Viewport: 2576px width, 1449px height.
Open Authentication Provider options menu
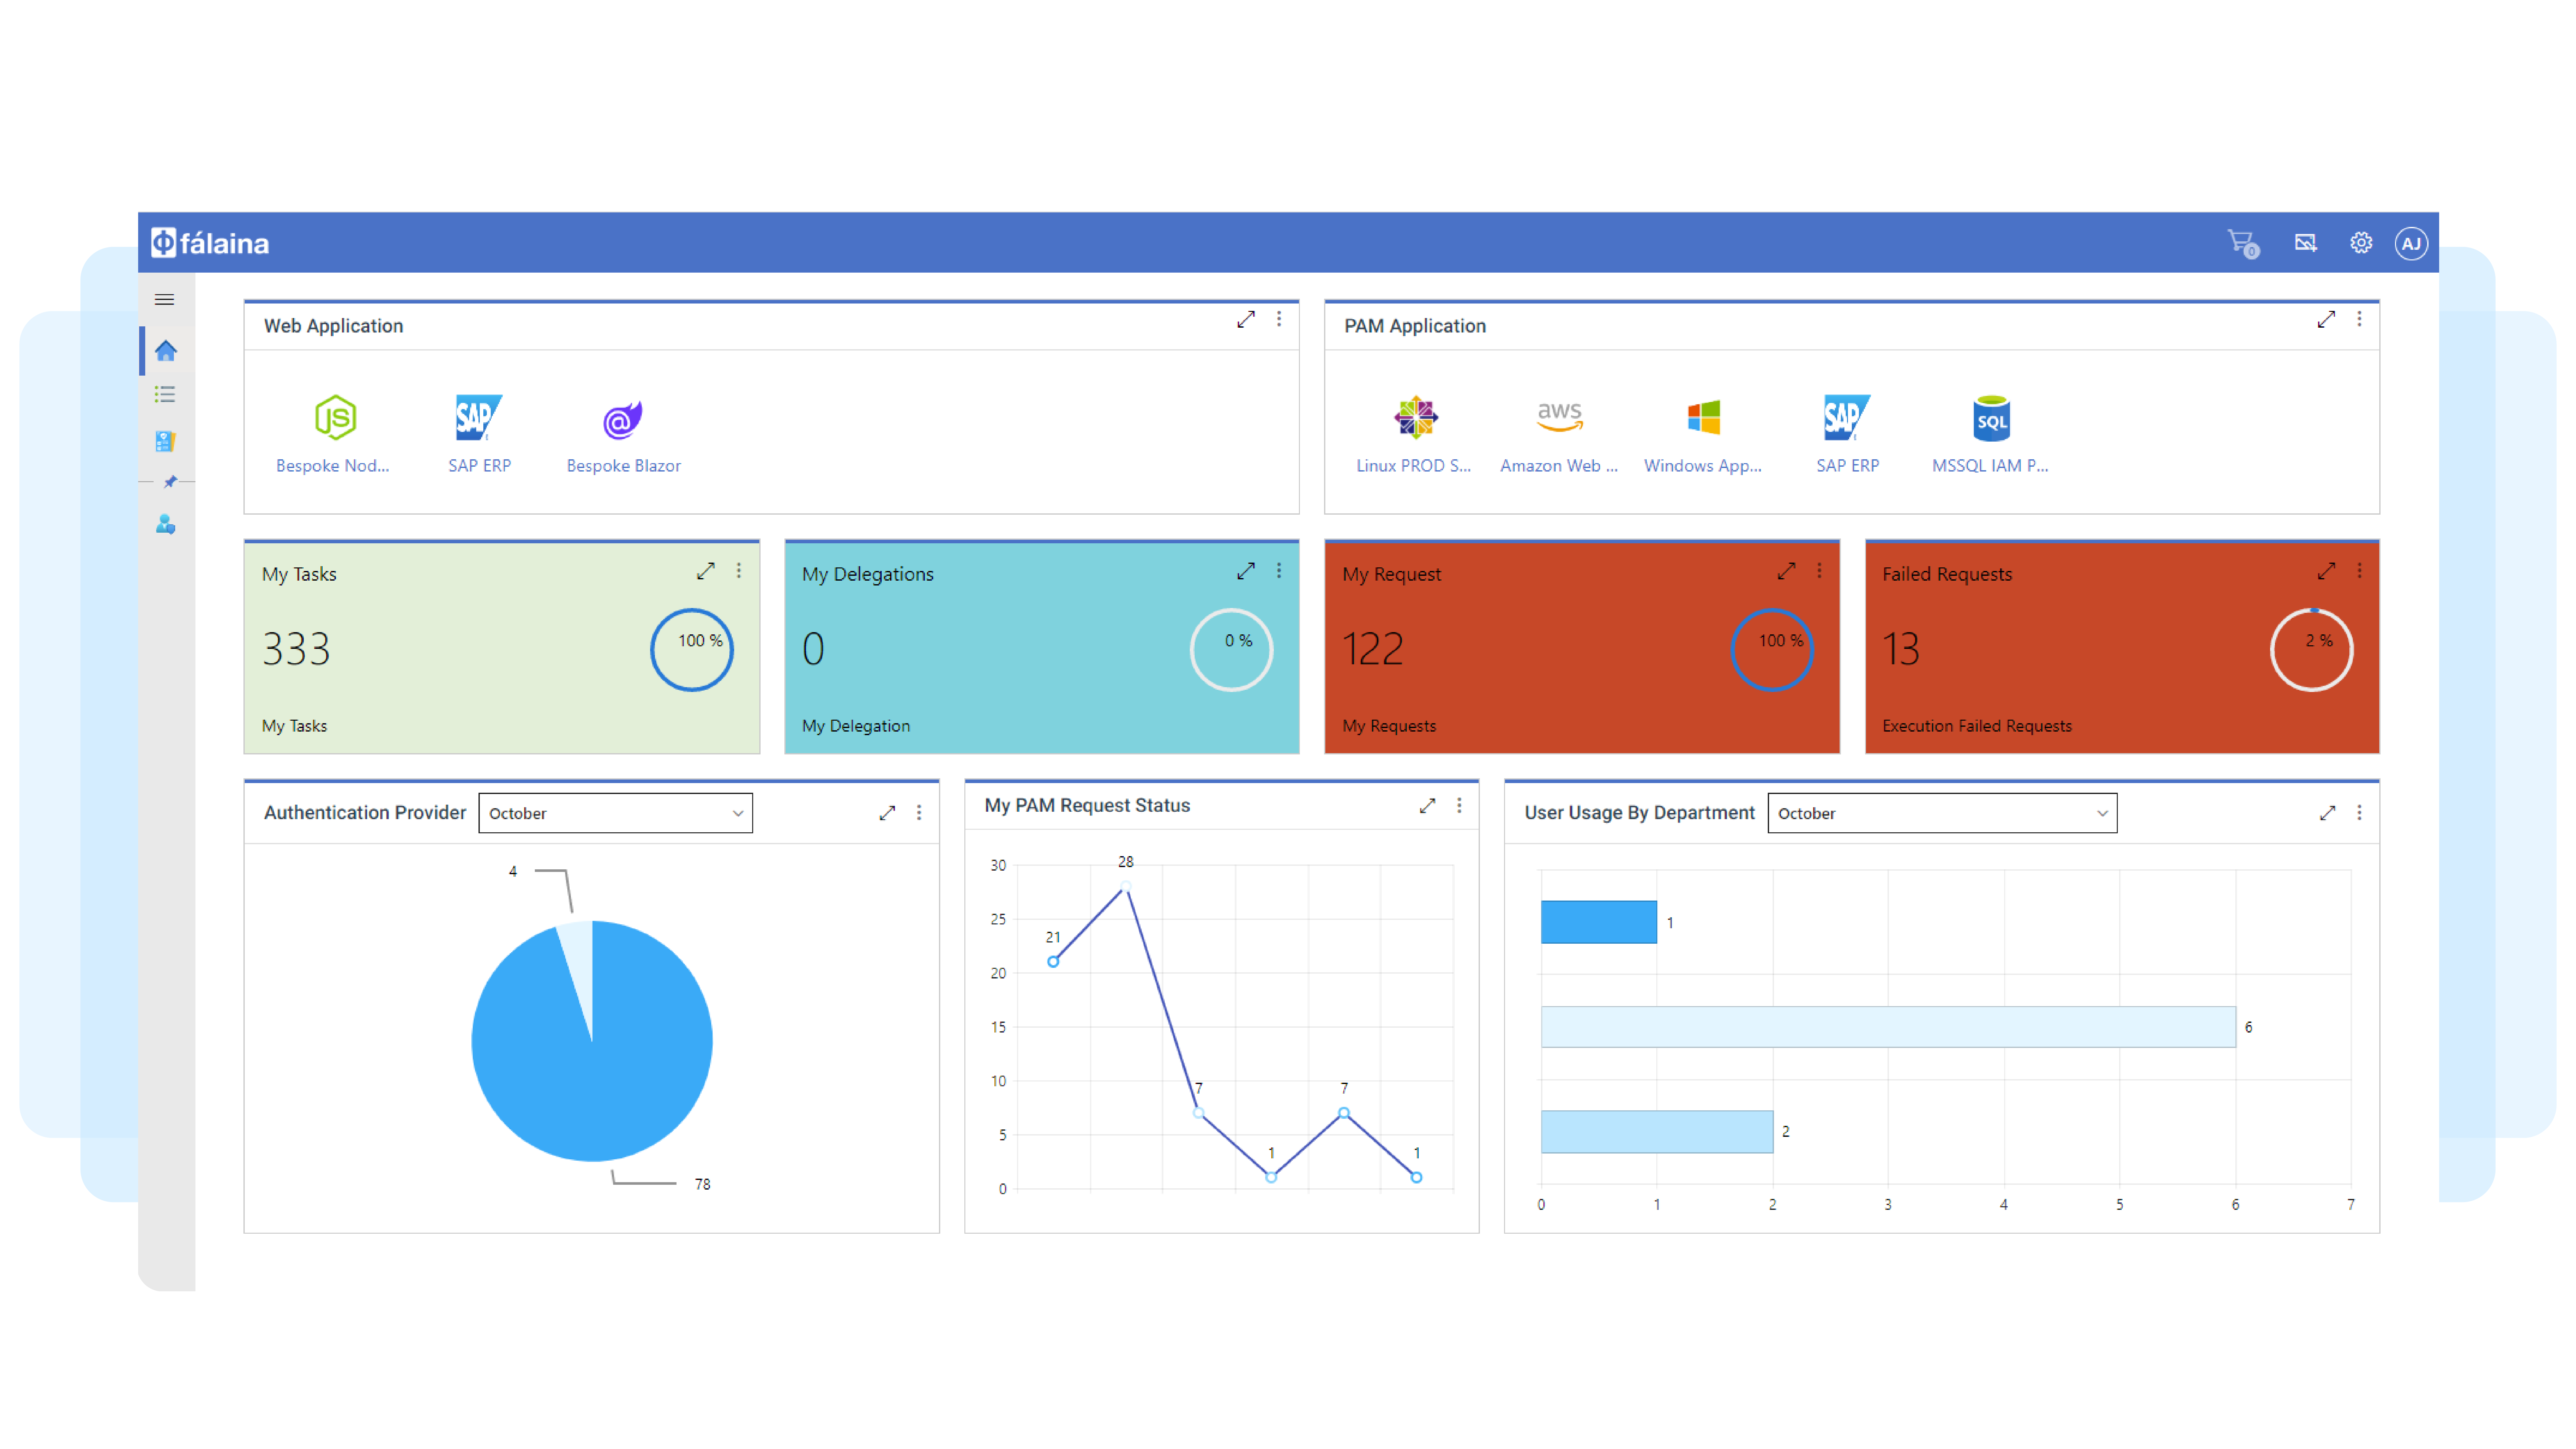(x=919, y=812)
